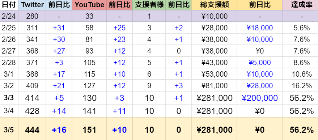This screenshot has height=140, width=318.
Task: Click Twitter count 409
Action: click(x=32, y=85)
